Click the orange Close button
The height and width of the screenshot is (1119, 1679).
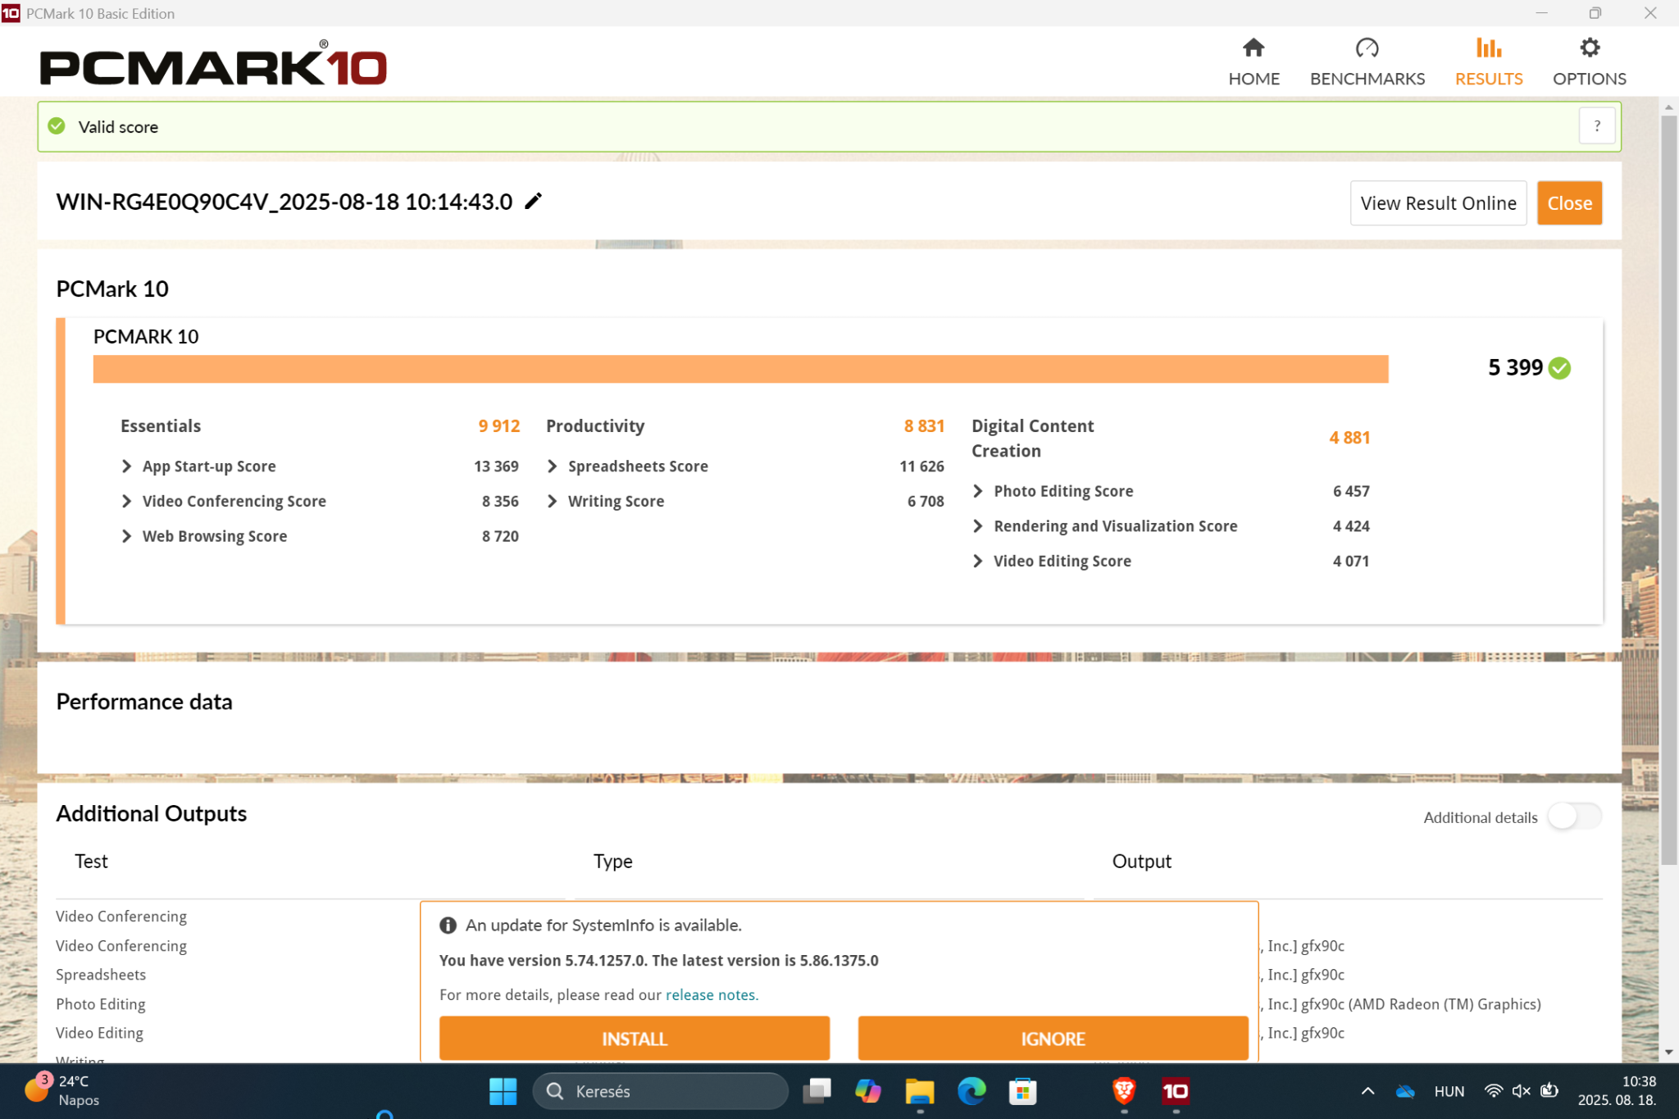pyautogui.click(x=1569, y=202)
